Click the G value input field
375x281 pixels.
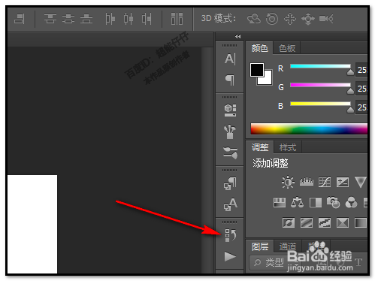pyautogui.click(x=361, y=89)
